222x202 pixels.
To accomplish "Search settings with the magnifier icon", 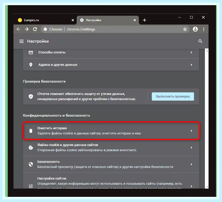I will point(200,41).
